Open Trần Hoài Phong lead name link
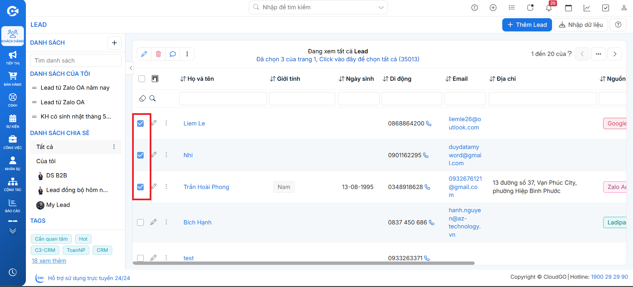 click(x=206, y=187)
